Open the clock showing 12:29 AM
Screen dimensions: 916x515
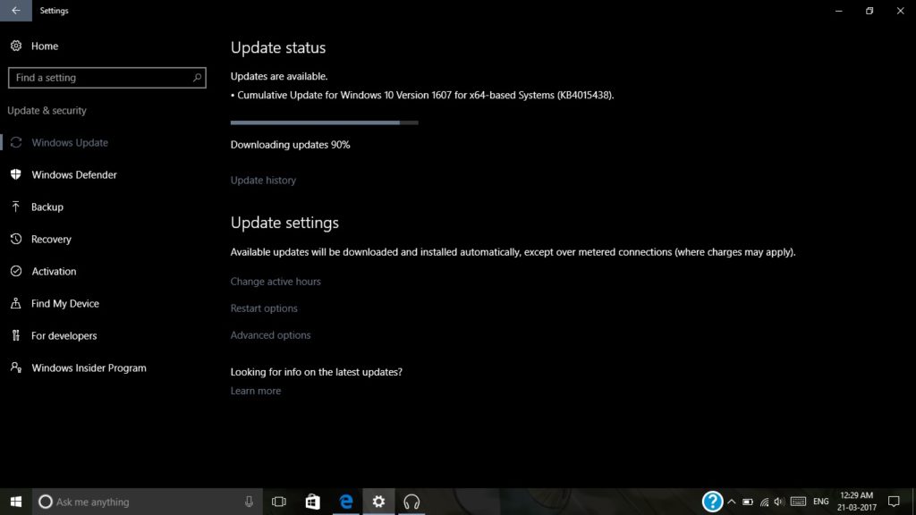click(856, 502)
